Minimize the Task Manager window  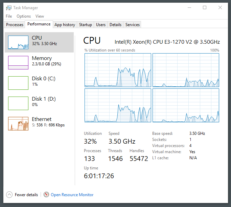pyautogui.click(x=189, y=7)
